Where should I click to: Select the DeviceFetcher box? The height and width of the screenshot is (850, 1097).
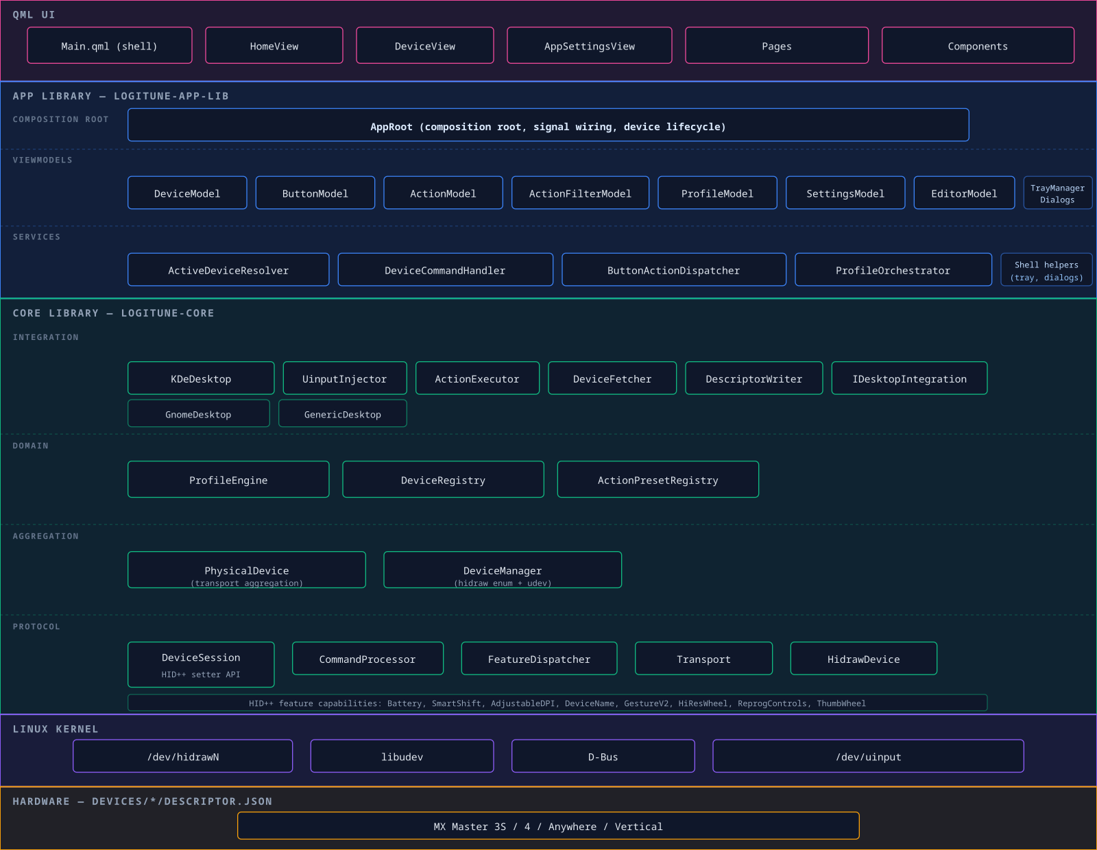[612, 378]
